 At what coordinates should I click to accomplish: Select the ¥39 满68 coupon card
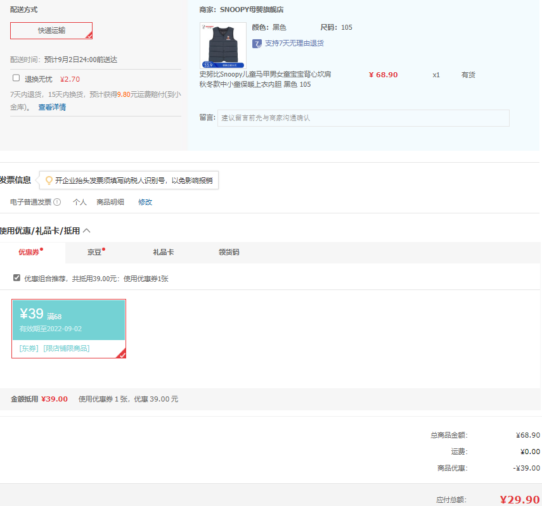pyautogui.click(x=69, y=329)
